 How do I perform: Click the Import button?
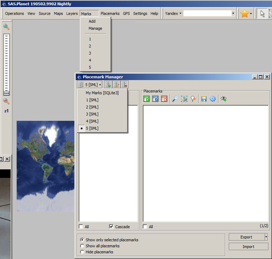[x=248, y=247]
